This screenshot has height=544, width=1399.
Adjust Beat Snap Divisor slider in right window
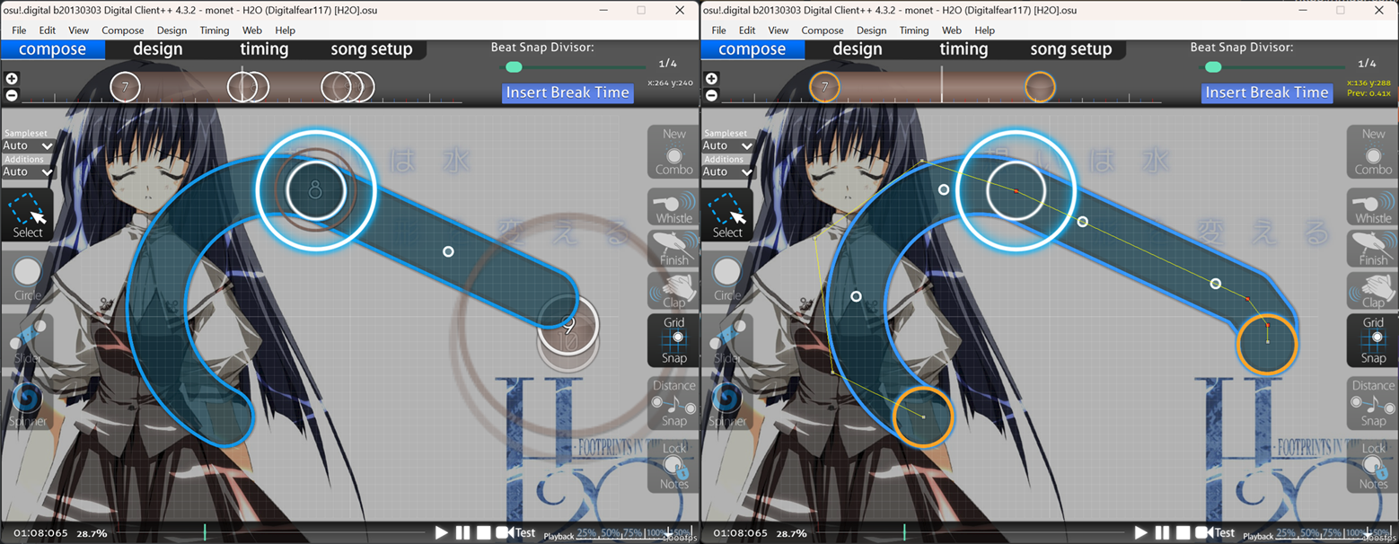1213,67
